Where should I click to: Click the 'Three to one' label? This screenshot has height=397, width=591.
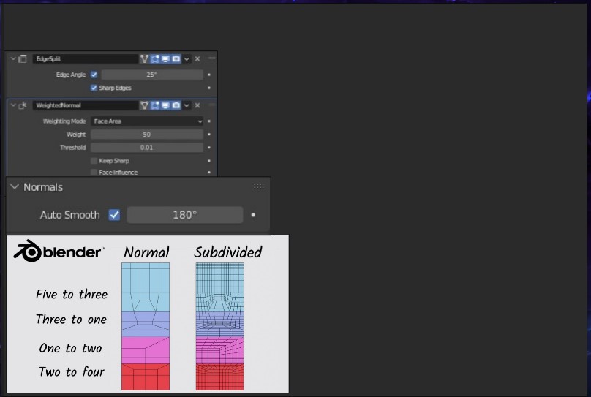(x=71, y=320)
